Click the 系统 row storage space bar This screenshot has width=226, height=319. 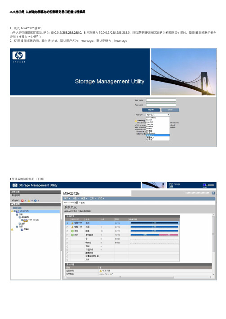coord(154,223)
